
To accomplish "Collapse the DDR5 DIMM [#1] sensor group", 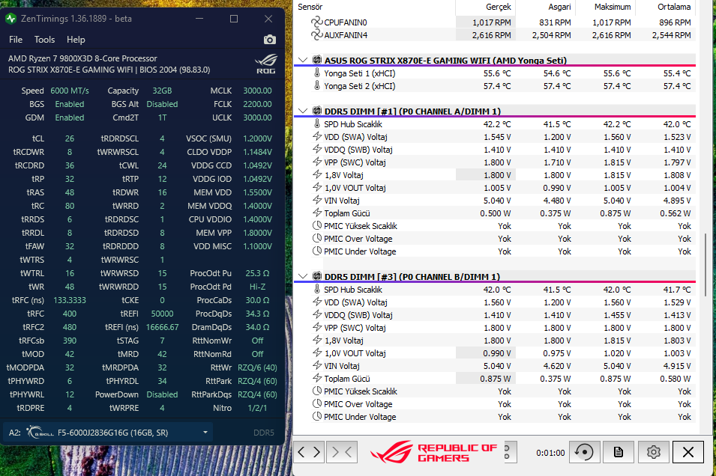I will (x=302, y=111).
